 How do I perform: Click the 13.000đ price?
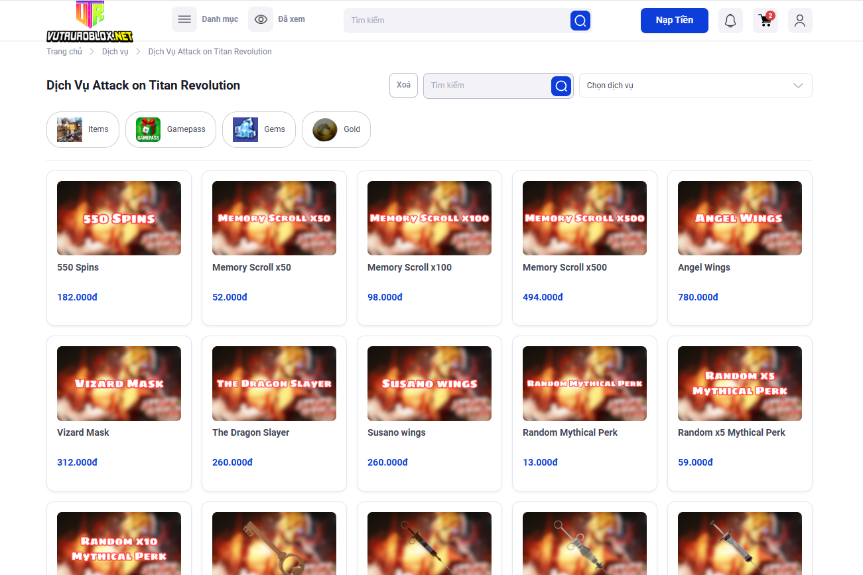[x=540, y=462]
